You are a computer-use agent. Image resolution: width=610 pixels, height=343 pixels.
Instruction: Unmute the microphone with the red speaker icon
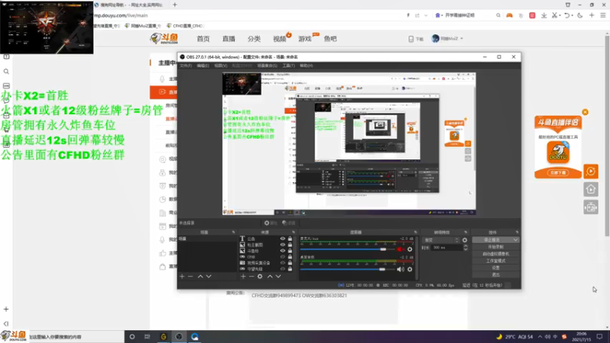tap(400, 249)
